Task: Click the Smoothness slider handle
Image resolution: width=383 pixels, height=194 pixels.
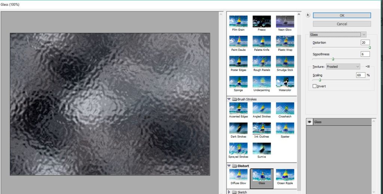Action: point(333,59)
